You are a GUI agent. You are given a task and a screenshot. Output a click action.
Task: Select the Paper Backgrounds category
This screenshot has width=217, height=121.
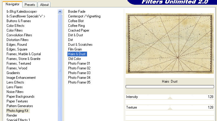click(20, 97)
